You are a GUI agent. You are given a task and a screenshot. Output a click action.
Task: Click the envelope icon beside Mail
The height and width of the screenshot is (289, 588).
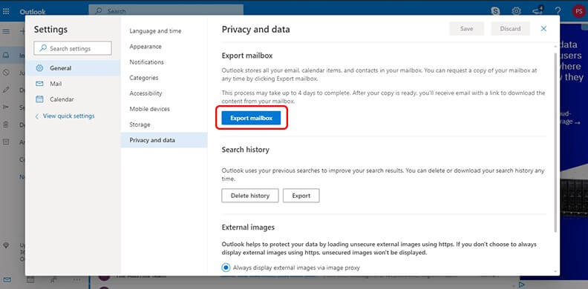pyautogui.click(x=39, y=84)
